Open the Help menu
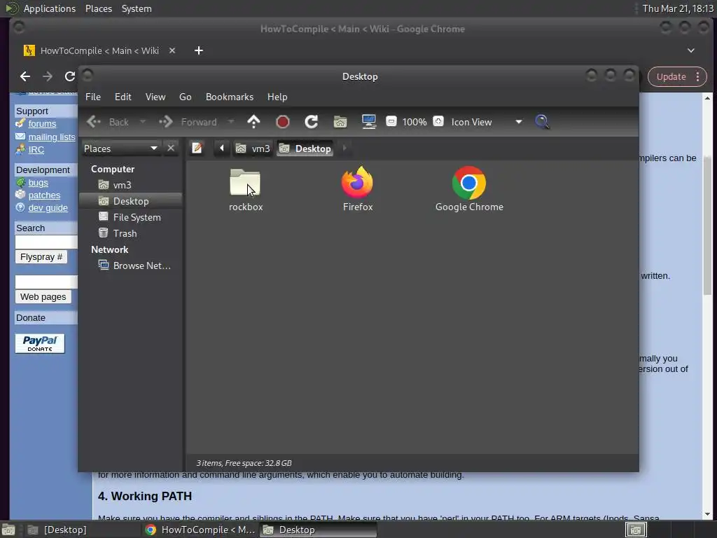Viewport: 717px width, 538px height. (x=277, y=97)
